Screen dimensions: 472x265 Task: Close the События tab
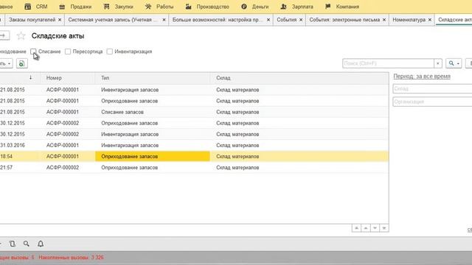301,20
